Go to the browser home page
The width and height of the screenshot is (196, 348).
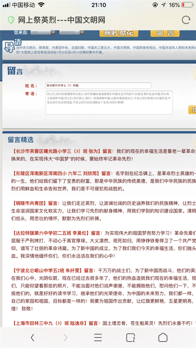pyautogui.click(x=163, y=338)
